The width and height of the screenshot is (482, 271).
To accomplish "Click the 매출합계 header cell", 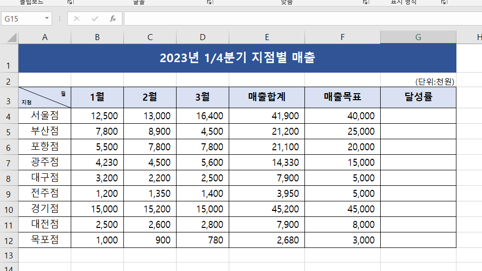I will click(267, 98).
